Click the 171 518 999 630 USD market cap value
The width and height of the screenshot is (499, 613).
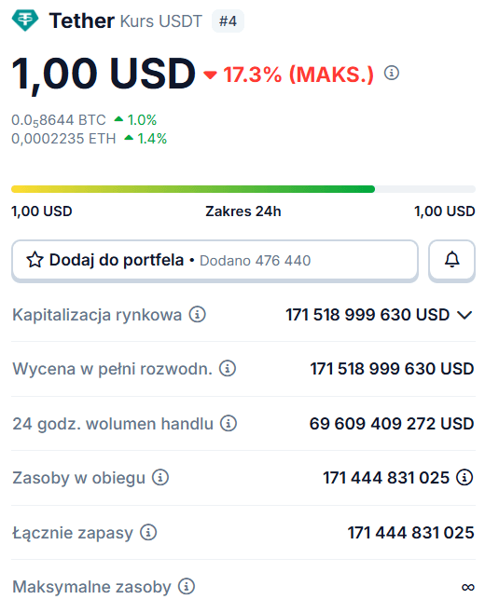coord(367,315)
